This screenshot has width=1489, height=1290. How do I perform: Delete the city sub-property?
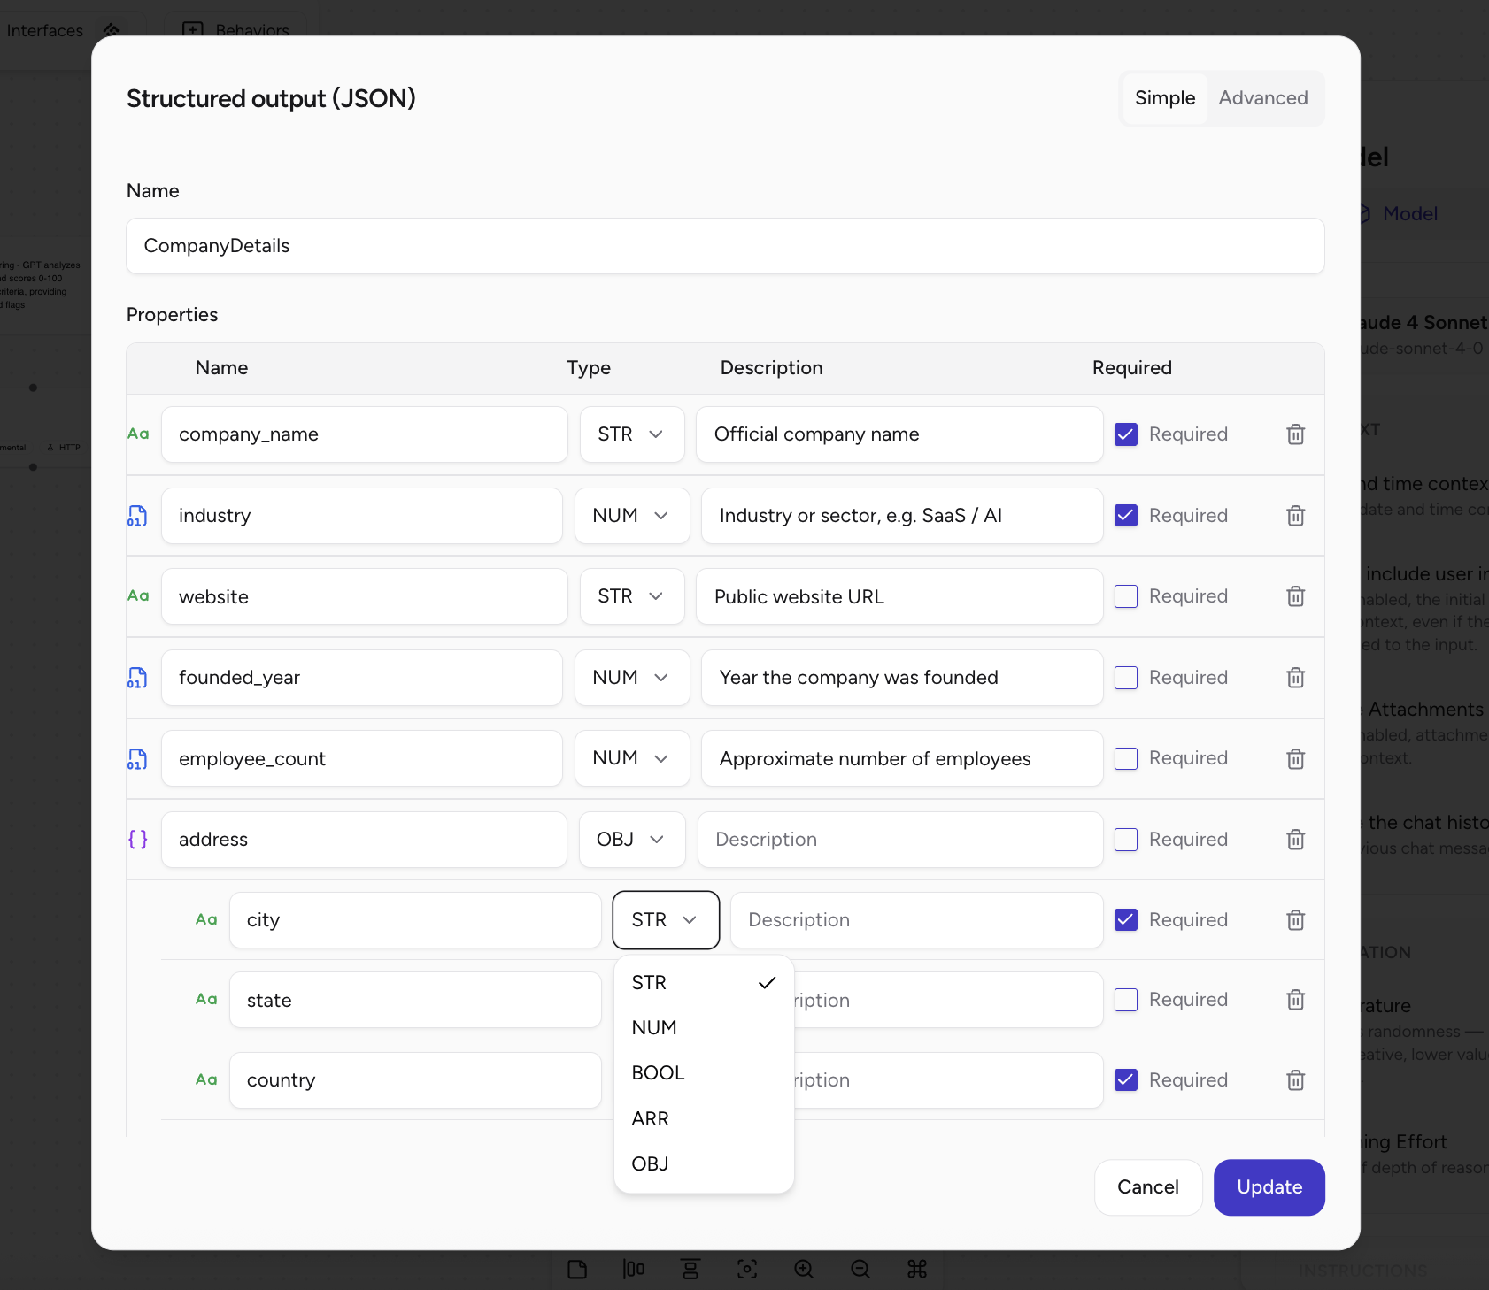coord(1295,920)
